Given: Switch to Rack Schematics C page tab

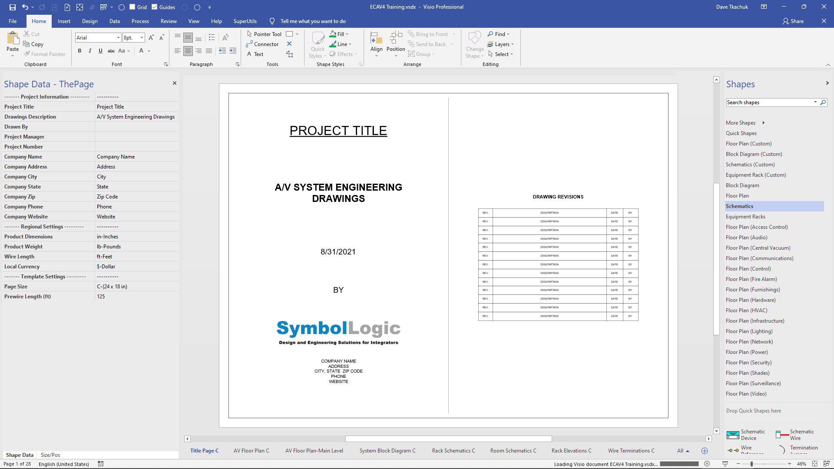Looking at the screenshot, I should click(x=453, y=451).
